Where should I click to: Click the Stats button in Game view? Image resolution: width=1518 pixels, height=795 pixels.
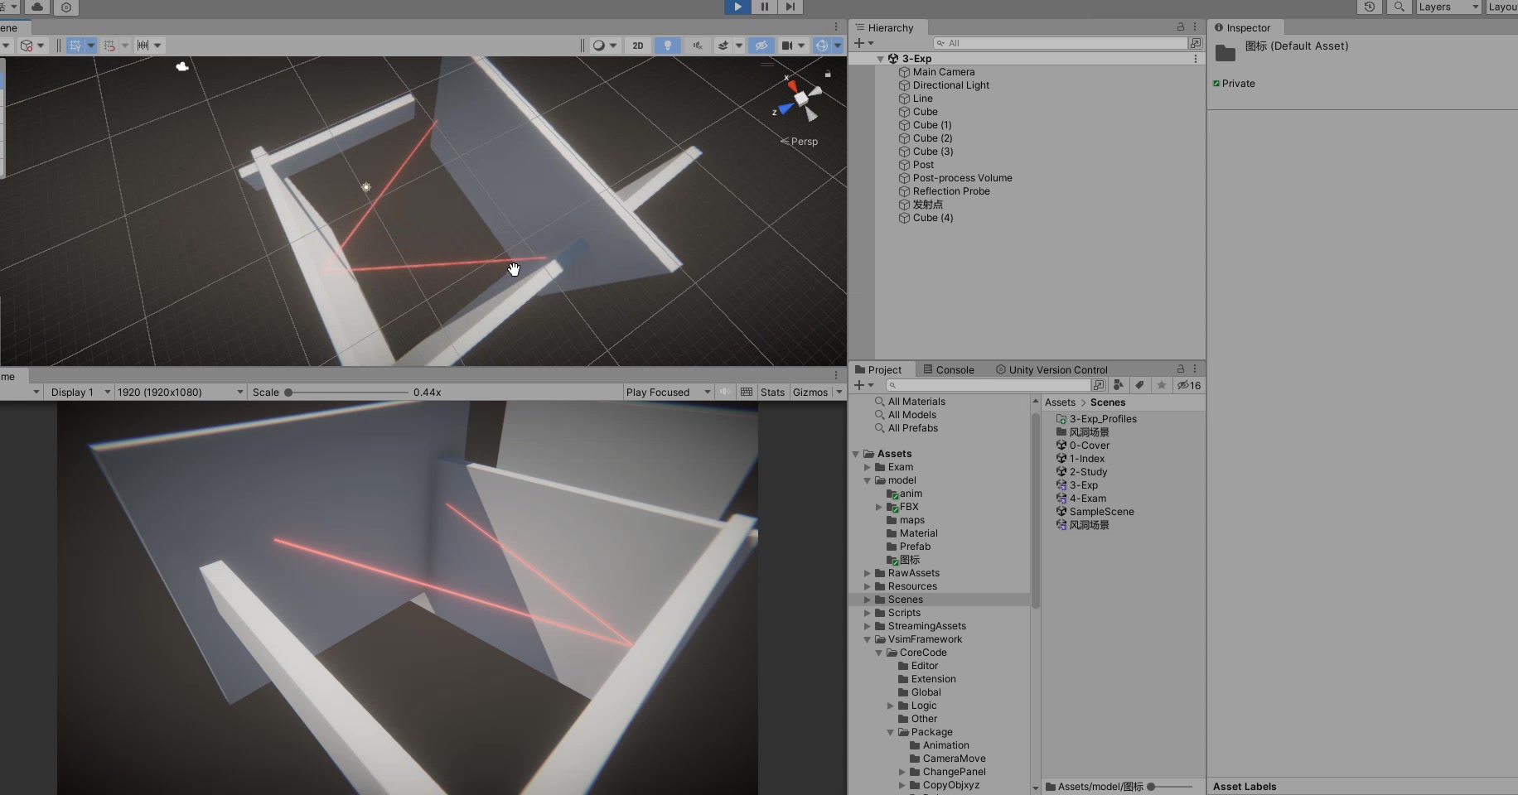coord(772,392)
